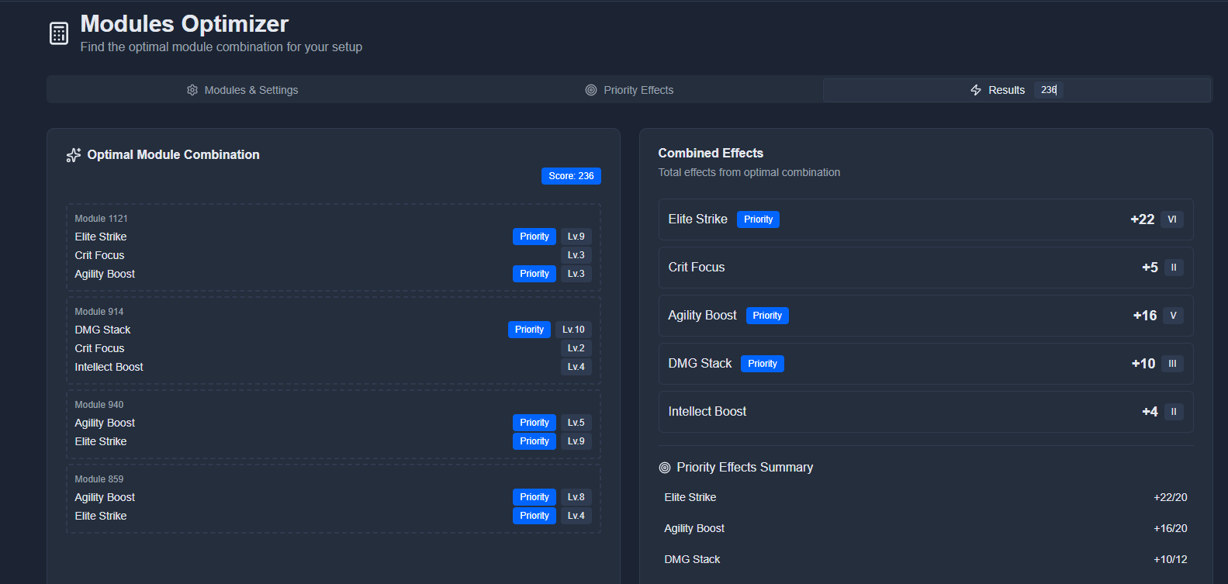Click the III tier badge for DMG Stack
This screenshot has height=584, width=1228.
[x=1173, y=364]
